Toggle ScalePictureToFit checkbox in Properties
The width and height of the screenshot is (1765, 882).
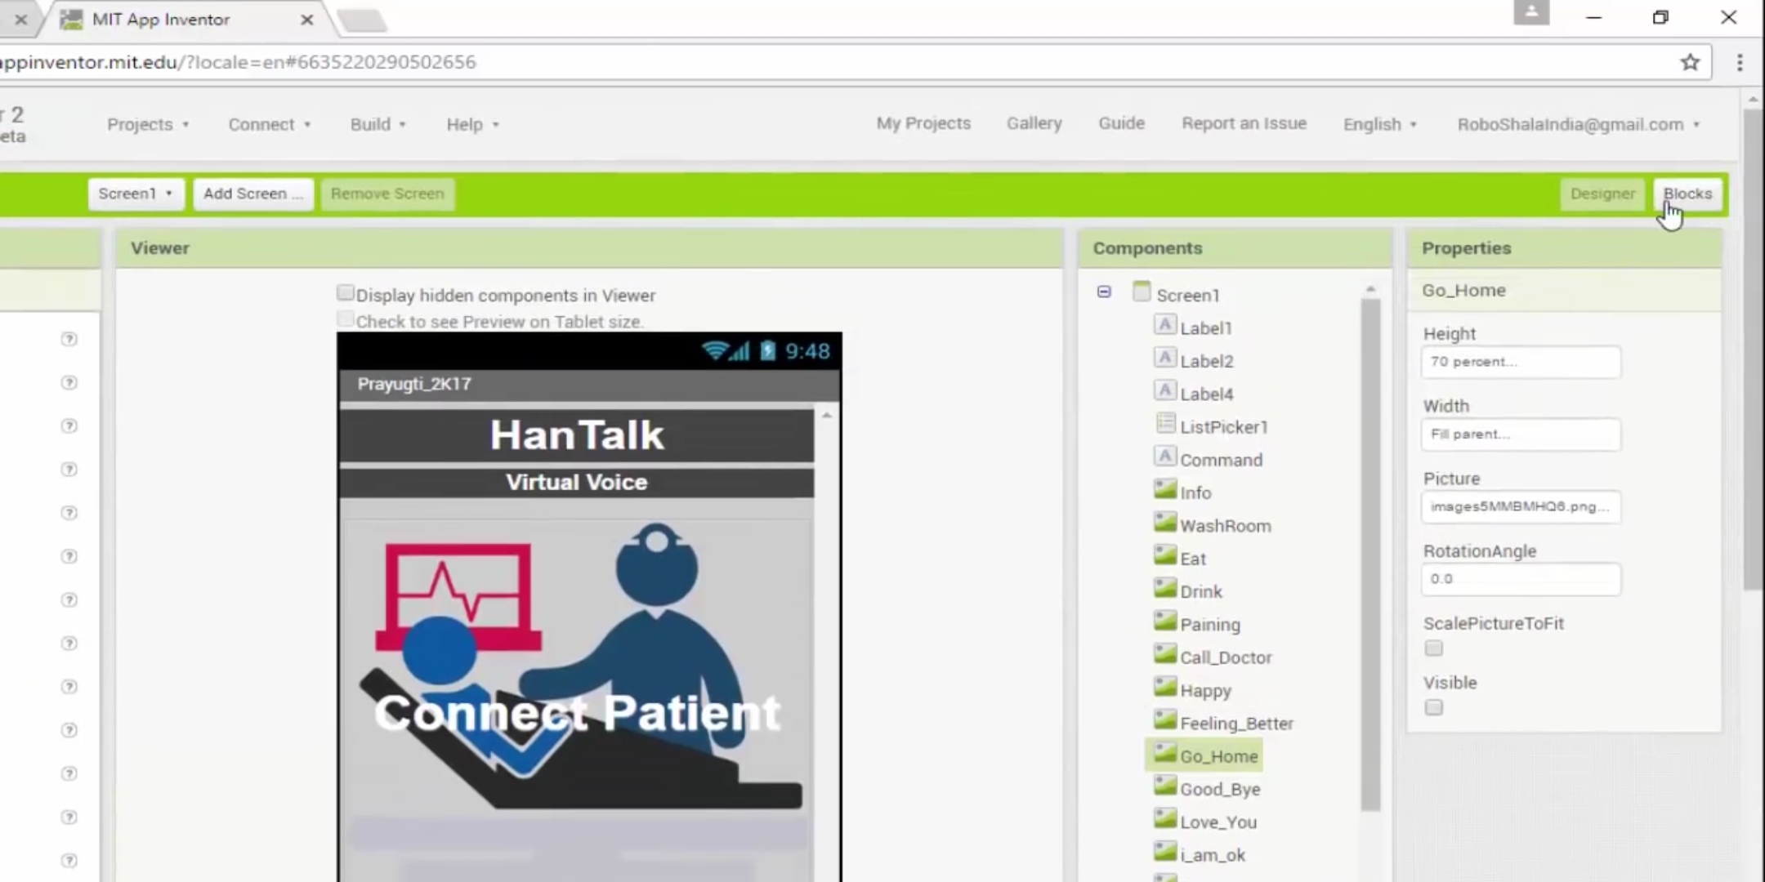coord(1434,648)
